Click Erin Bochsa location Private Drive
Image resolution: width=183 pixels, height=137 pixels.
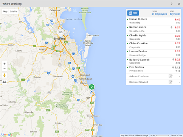(x=136, y=71)
